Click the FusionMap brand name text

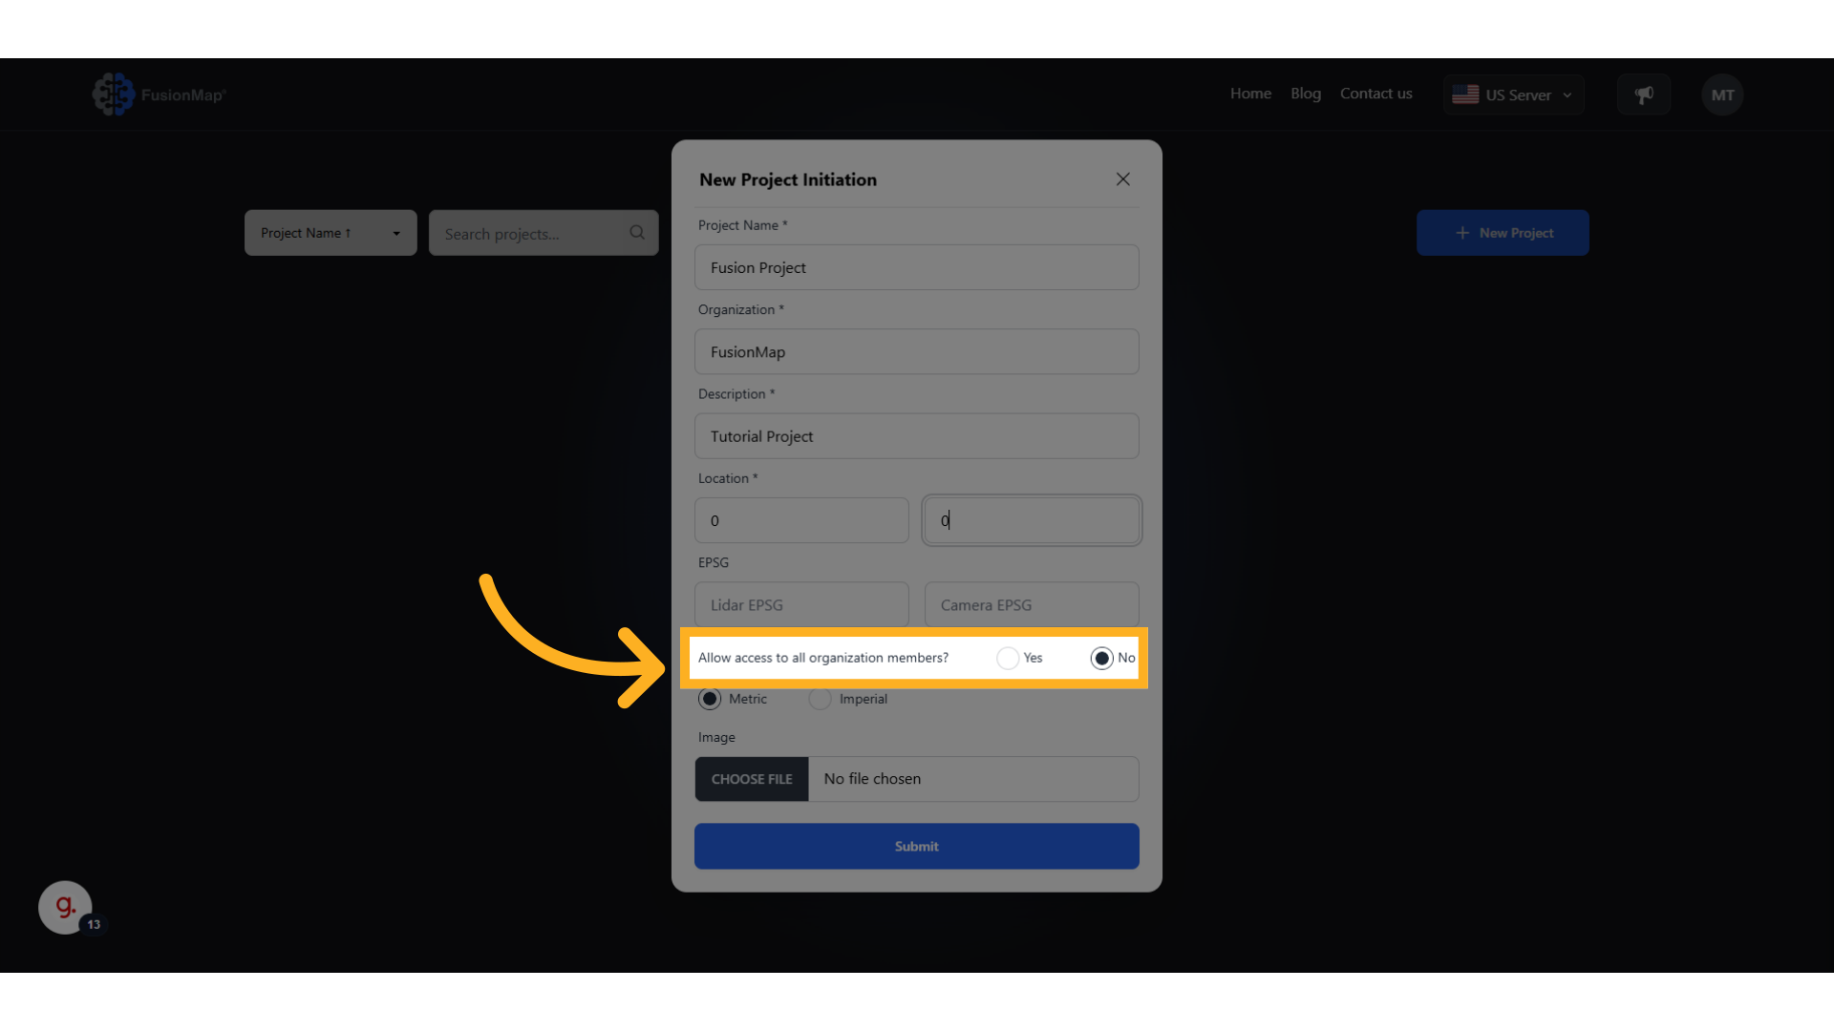coord(183,95)
